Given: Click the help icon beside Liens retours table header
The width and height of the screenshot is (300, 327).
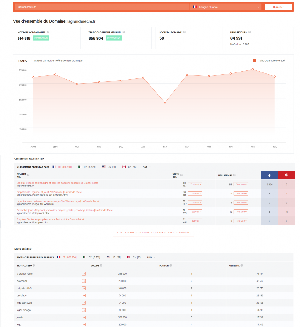Looking at the screenshot, I should point(234,175).
